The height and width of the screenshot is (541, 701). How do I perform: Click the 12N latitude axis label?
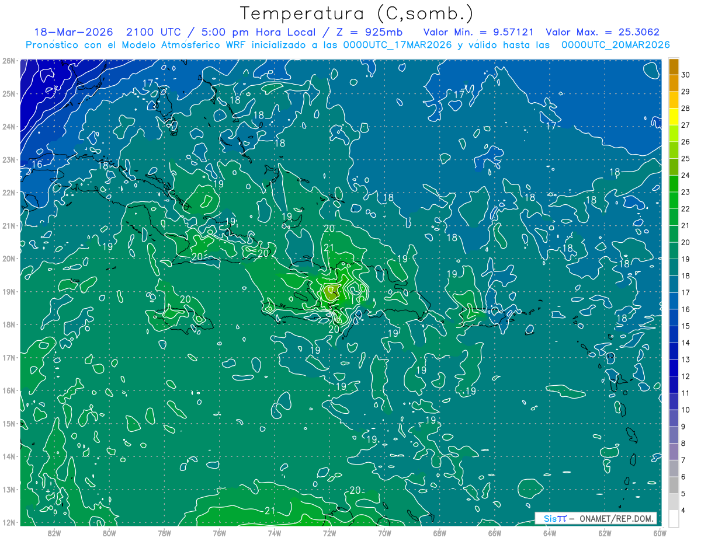coord(8,522)
